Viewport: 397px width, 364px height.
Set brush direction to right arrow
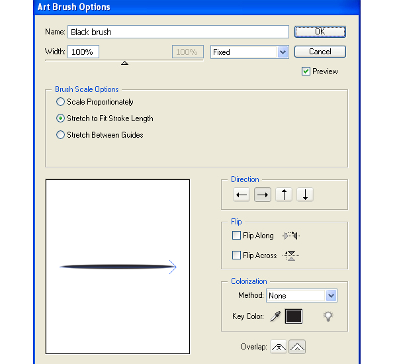263,195
